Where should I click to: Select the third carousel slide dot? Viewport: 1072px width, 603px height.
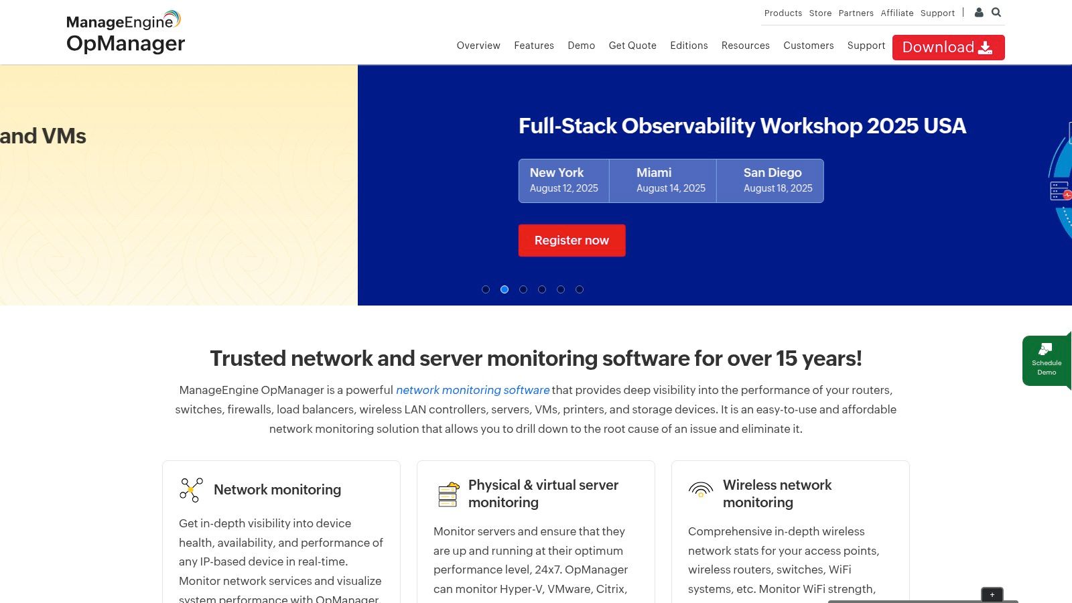[523, 289]
